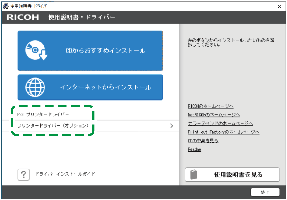Close the 使用説明書・ドライバー window

pyautogui.click(x=279, y=6)
